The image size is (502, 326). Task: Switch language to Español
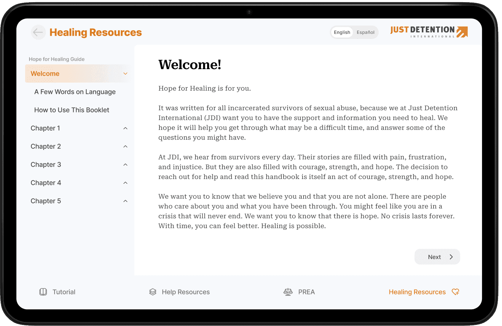365,32
